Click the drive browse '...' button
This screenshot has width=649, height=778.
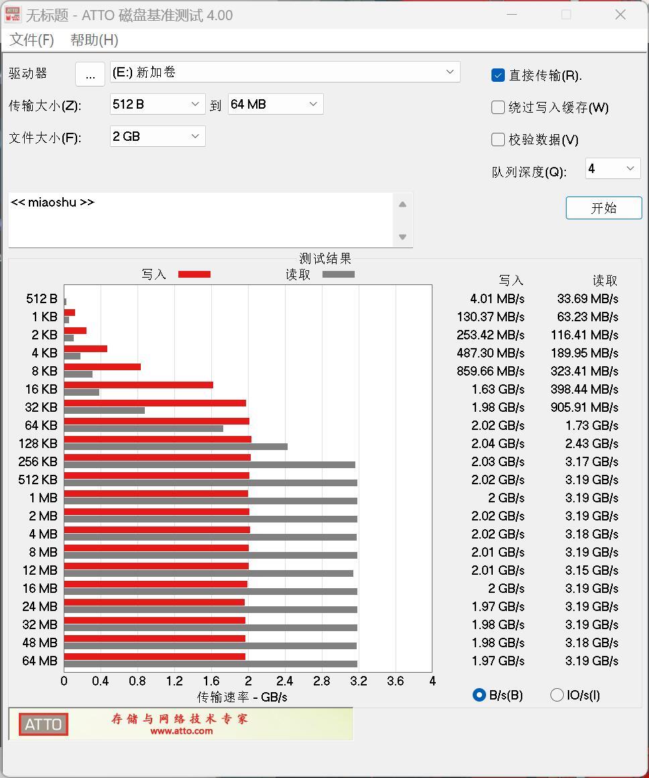[x=90, y=74]
